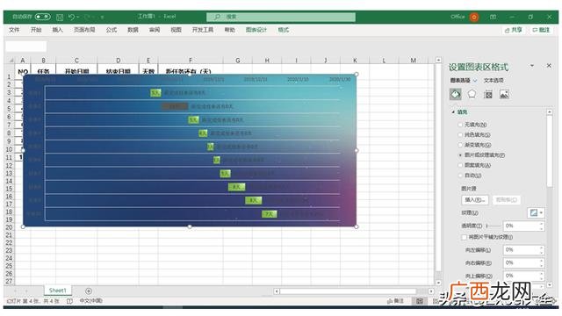Select Effects pentagon icon in format pane

click(472, 94)
